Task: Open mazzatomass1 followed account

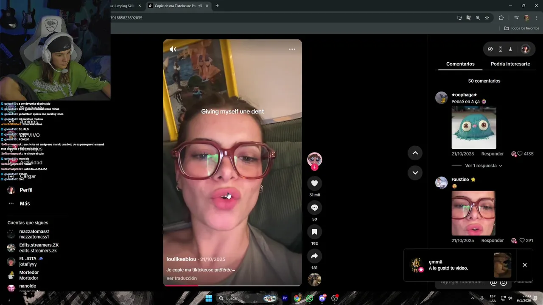Action: click(x=34, y=234)
